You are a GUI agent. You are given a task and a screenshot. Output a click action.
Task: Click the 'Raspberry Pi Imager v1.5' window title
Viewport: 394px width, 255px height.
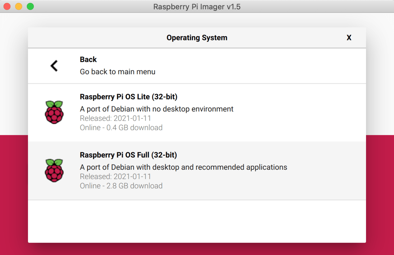tap(197, 6)
